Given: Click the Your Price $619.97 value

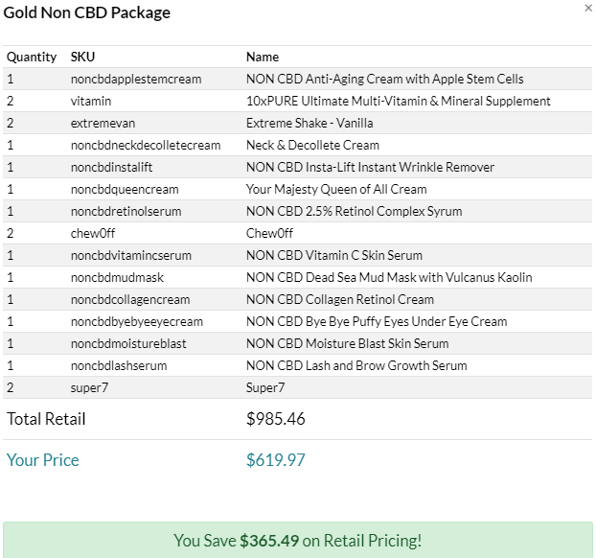Looking at the screenshot, I should pyautogui.click(x=276, y=460).
